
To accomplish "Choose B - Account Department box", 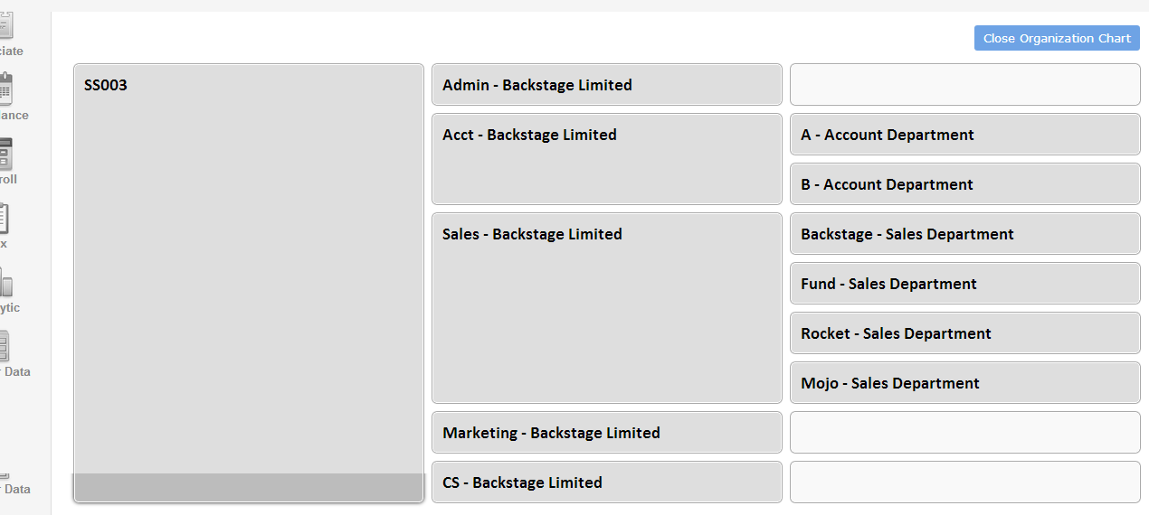I will pyautogui.click(x=965, y=183).
